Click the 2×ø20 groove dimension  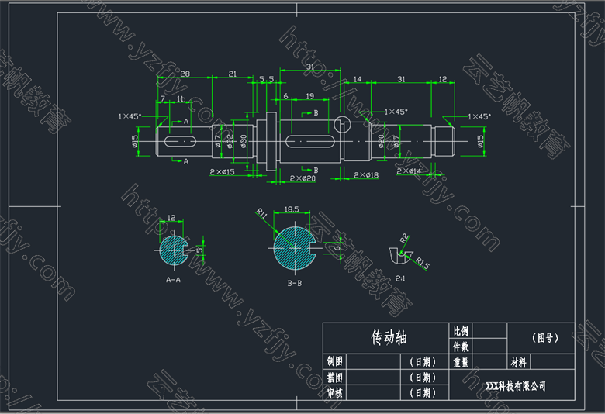tap(302, 178)
